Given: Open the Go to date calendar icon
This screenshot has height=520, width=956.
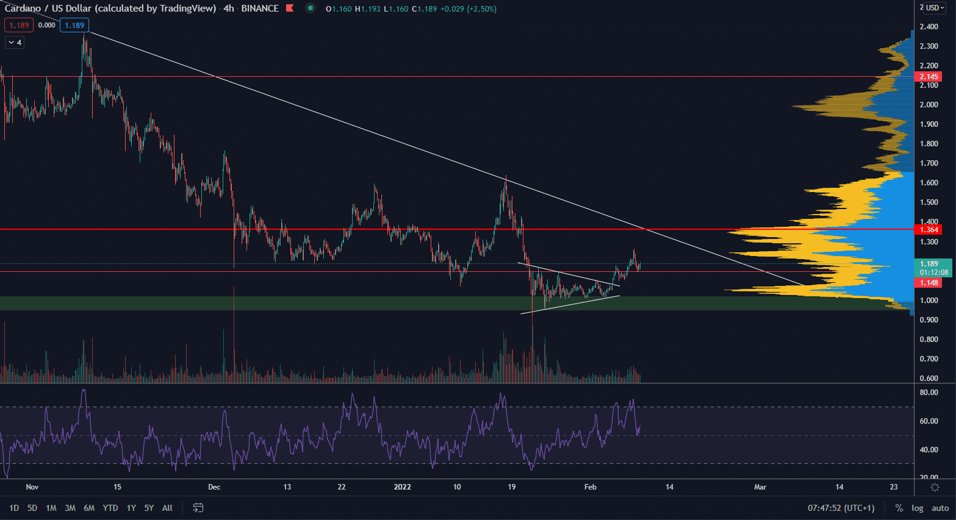Looking at the screenshot, I should click(x=198, y=507).
